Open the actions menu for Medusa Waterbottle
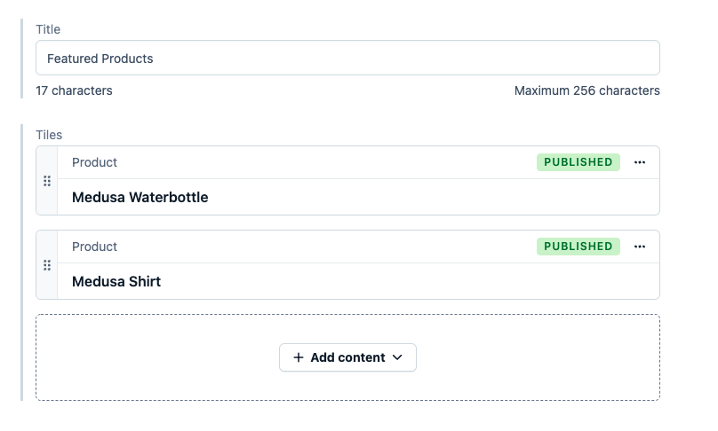Image resolution: width=718 pixels, height=431 pixels. pyautogui.click(x=640, y=162)
